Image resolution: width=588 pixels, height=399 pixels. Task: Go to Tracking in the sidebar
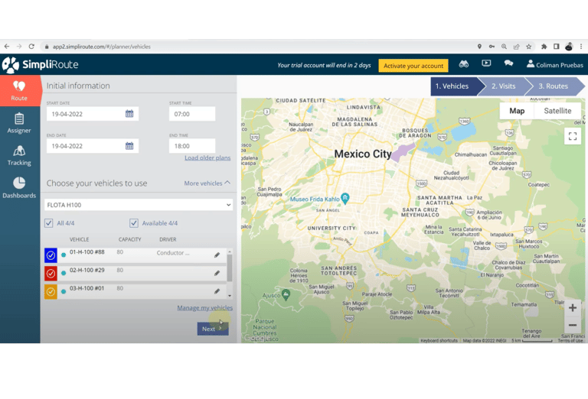(19, 155)
